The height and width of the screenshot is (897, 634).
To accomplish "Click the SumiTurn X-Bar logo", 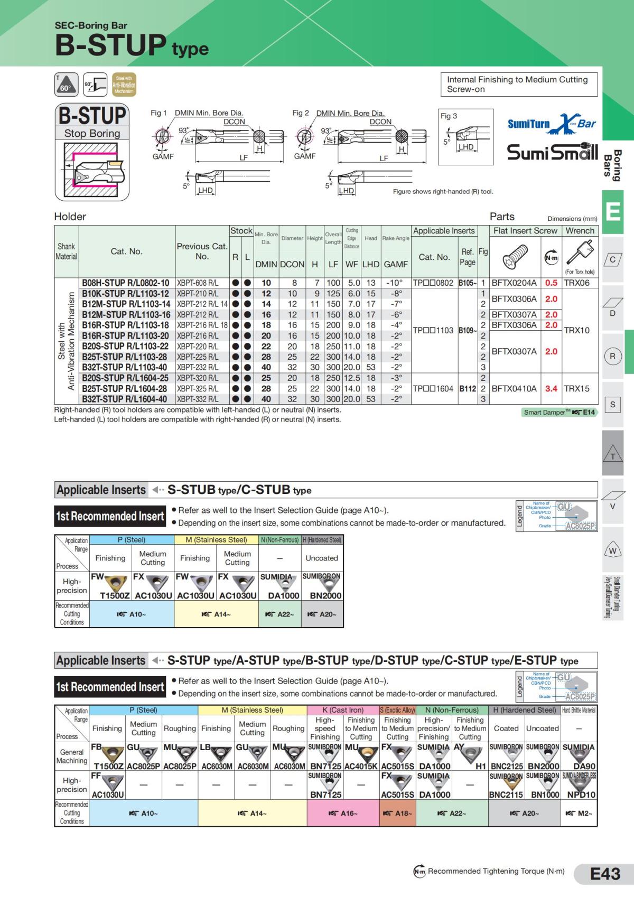I will coord(552,124).
